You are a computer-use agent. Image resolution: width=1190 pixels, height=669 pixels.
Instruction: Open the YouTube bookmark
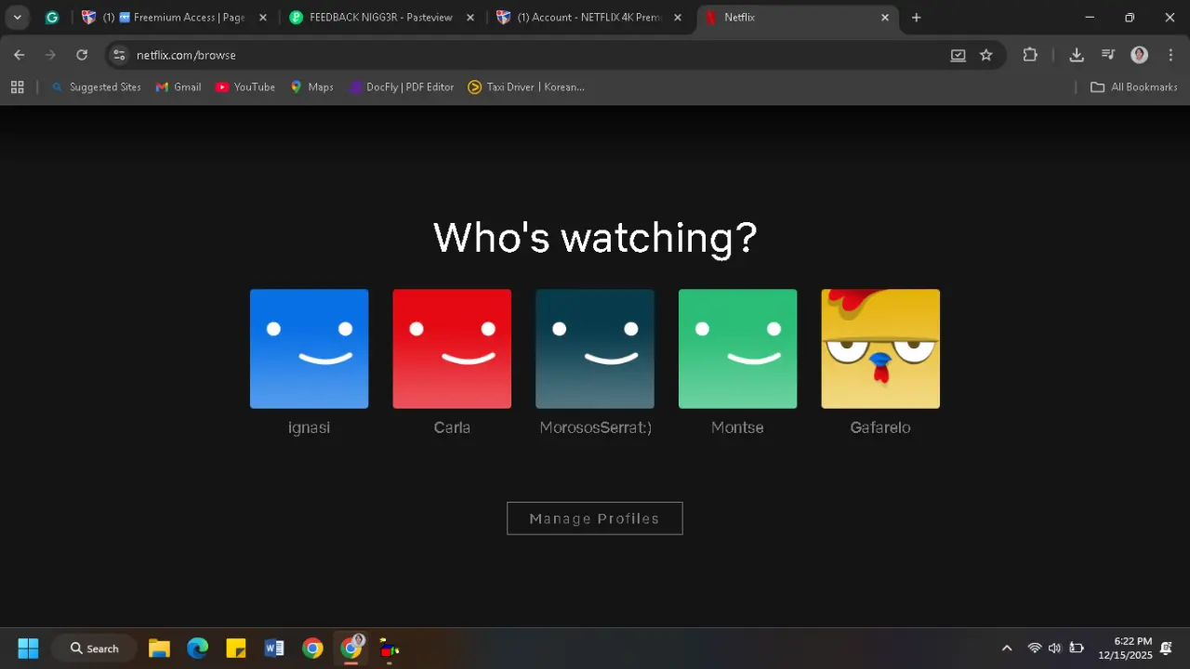pos(245,86)
